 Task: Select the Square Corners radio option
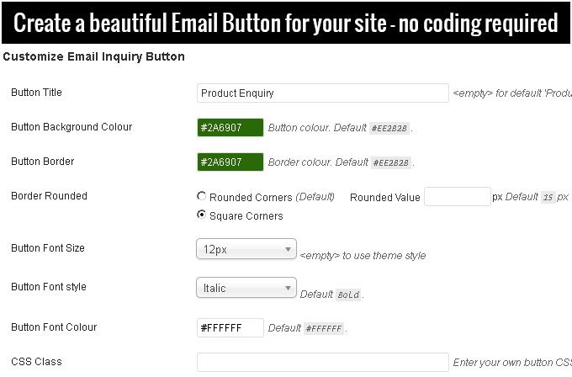click(x=201, y=215)
